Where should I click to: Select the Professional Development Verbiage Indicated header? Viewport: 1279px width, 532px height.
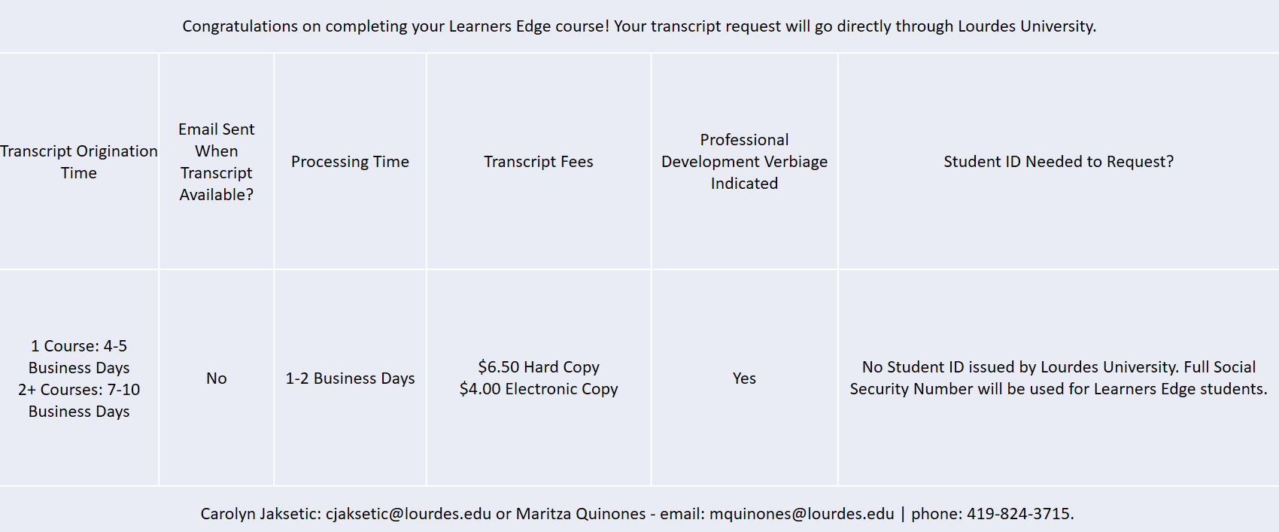tap(744, 162)
